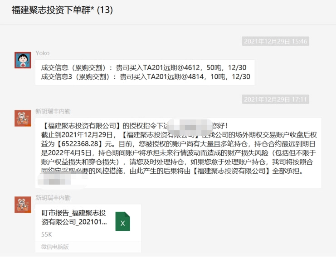The height and width of the screenshot is (257, 336).
Task: Select the 15:46 timestamp label
Action: click(x=276, y=41)
